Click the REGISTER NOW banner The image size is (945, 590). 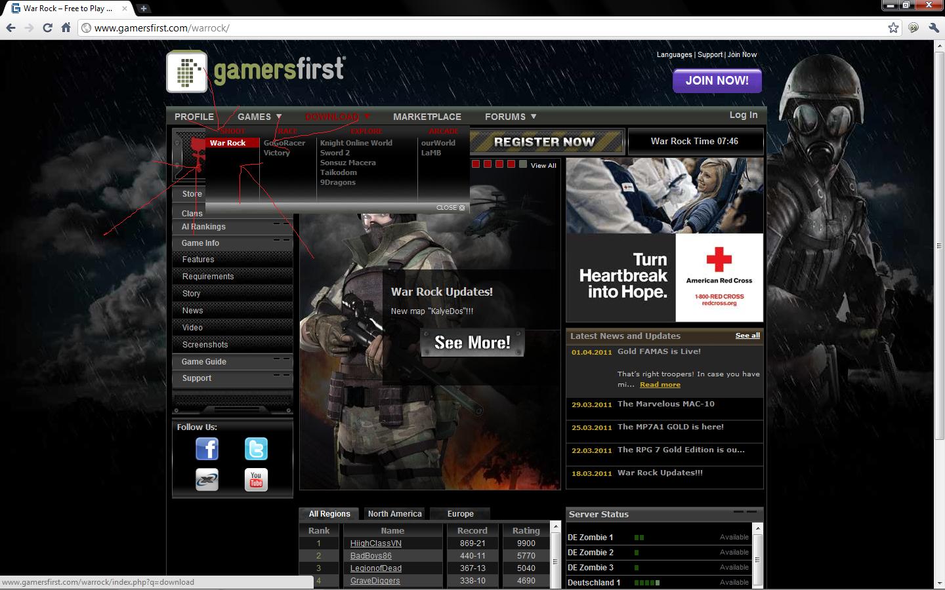(x=546, y=142)
